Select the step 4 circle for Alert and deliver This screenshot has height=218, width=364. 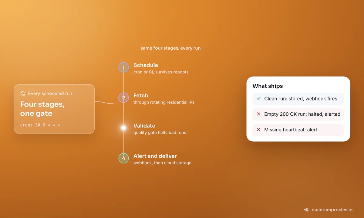click(x=123, y=158)
